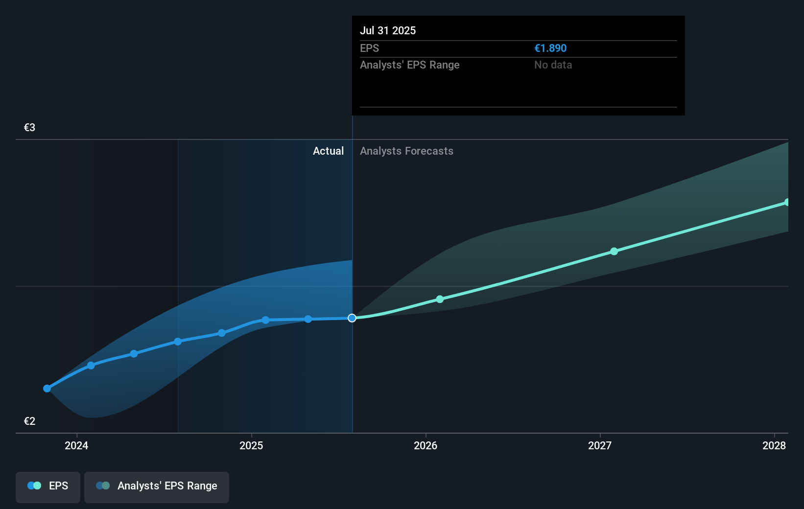Click the €1.890 EPS value in the tooltip
Screen dimensions: 804x509
coord(550,48)
